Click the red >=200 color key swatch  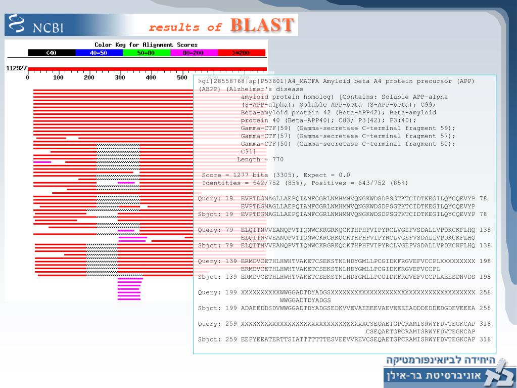pyautogui.click(x=242, y=53)
